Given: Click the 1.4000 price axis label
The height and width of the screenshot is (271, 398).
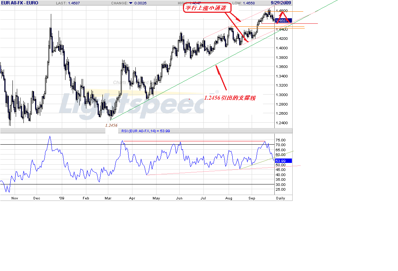Looking at the screenshot, I should coord(282,48).
